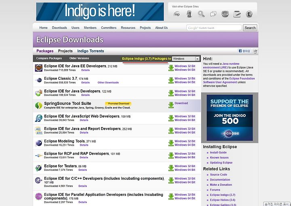This screenshot has width=291, height=206.
Task: Open the Windows platform dropdown
Action: 186,59
